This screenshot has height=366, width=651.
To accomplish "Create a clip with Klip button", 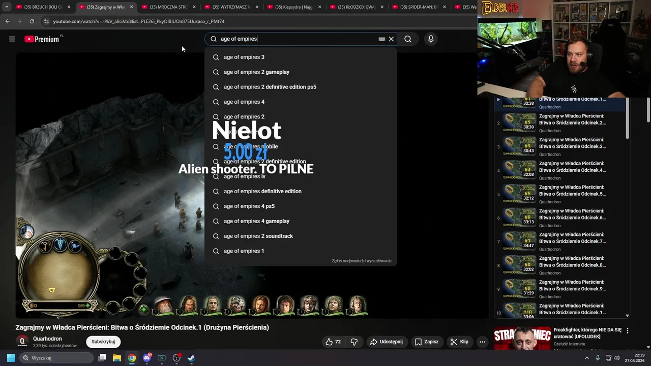I will 459,342.
